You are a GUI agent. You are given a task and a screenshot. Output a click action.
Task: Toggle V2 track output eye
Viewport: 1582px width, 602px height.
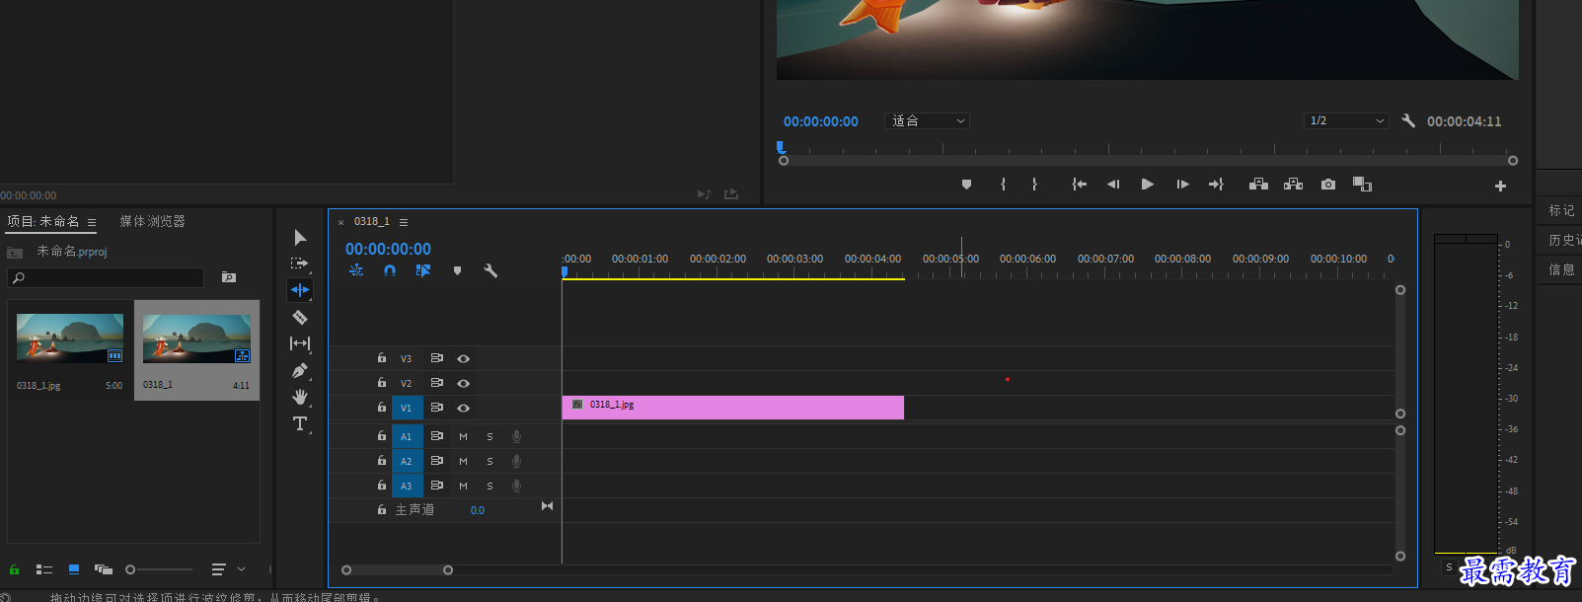coord(463,384)
